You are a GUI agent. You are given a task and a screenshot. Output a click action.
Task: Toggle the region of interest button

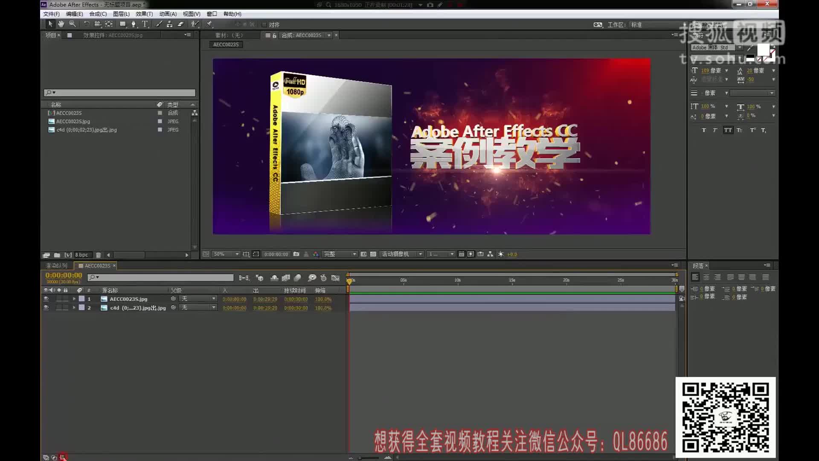(x=363, y=254)
